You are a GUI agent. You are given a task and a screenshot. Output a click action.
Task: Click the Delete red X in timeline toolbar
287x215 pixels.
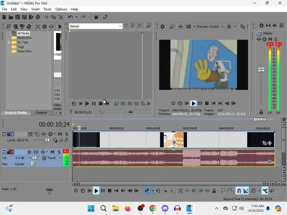pyautogui.click(x=180, y=191)
